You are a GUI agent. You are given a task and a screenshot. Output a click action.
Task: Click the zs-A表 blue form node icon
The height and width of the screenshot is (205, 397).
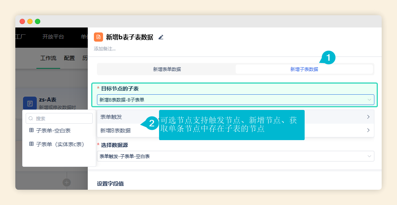click(30, 103)
